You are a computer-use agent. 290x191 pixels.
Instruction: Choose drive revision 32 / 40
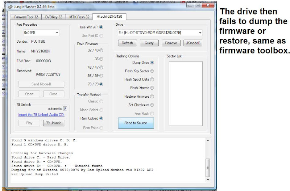(101, 50)
